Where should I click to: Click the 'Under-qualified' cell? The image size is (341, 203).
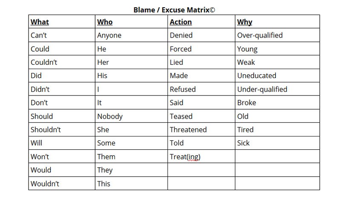[262, 90]
